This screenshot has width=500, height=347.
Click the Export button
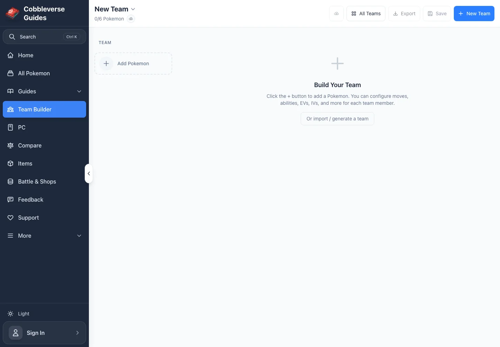[x=404, y=14]
